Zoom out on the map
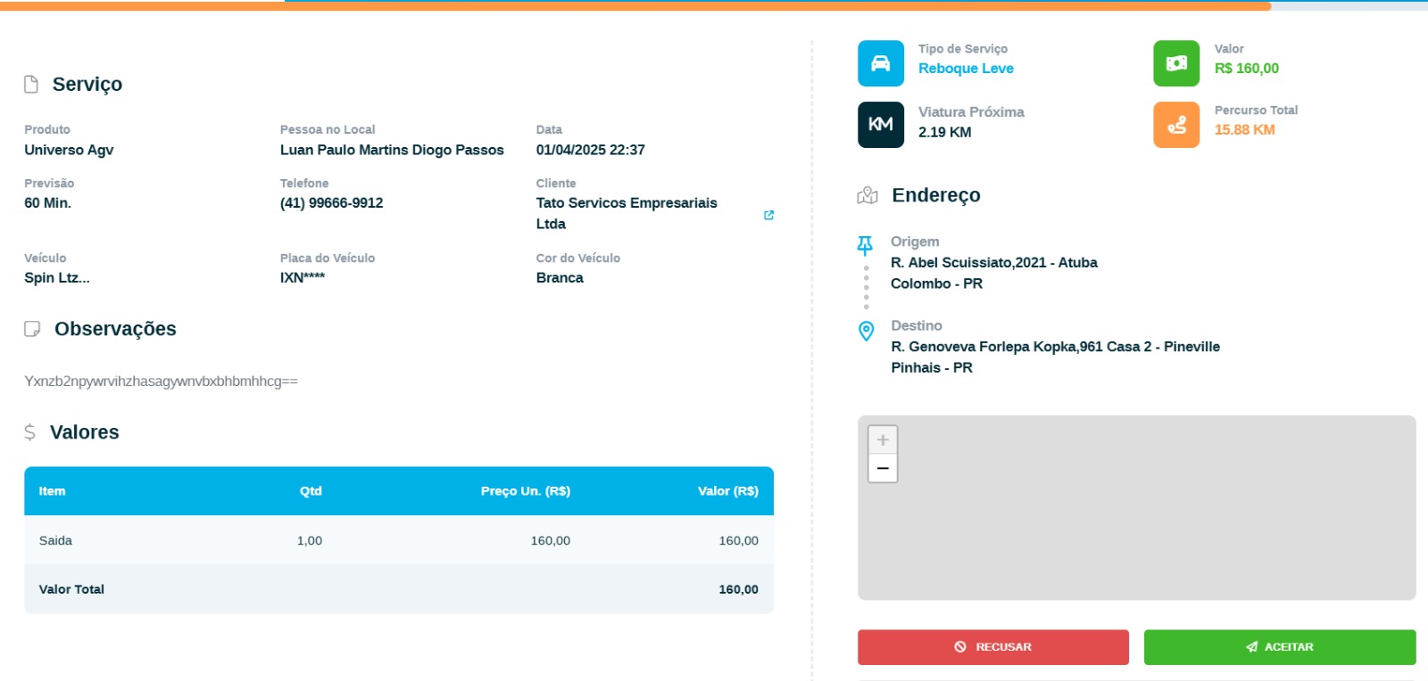Screen dimensions: 1428x681 click(x=883, y=468)
